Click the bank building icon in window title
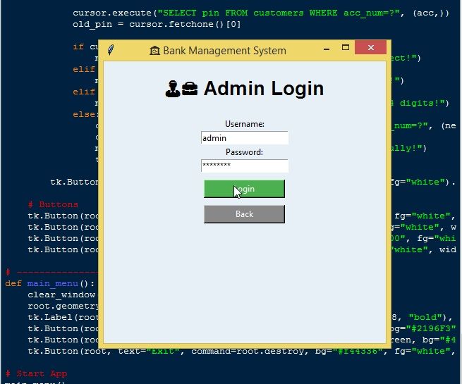The height and width of the screenshot is (384, 462). pos(154,51)
